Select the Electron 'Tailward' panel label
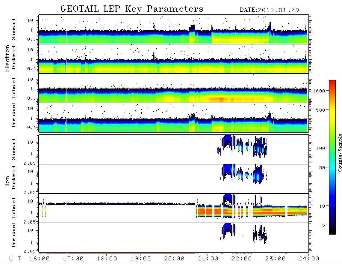The height and width of the screenshot is (264, 342). click(14, 88)
